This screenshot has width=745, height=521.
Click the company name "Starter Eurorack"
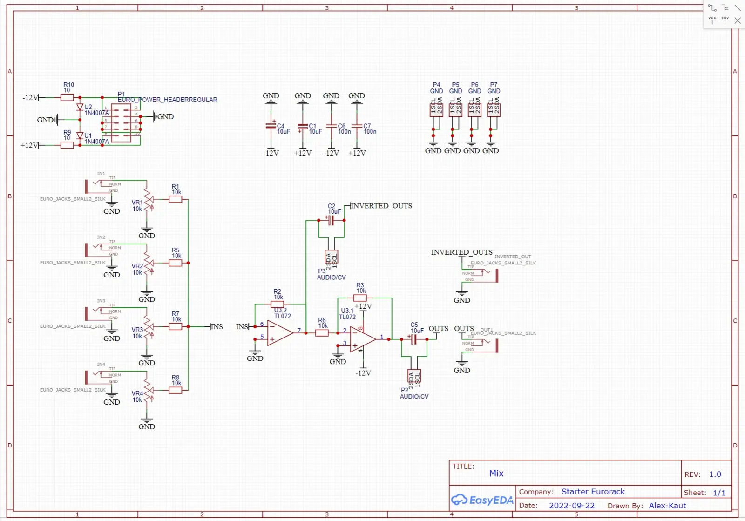[593, 492]
